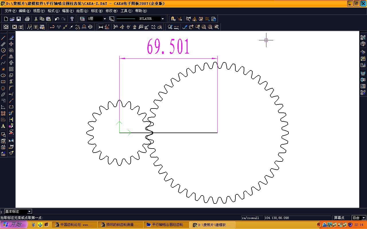Viewport: 367px width, 229px height.
Task: Select the Erase tool in modify toolbar
Action: point(11,37)
